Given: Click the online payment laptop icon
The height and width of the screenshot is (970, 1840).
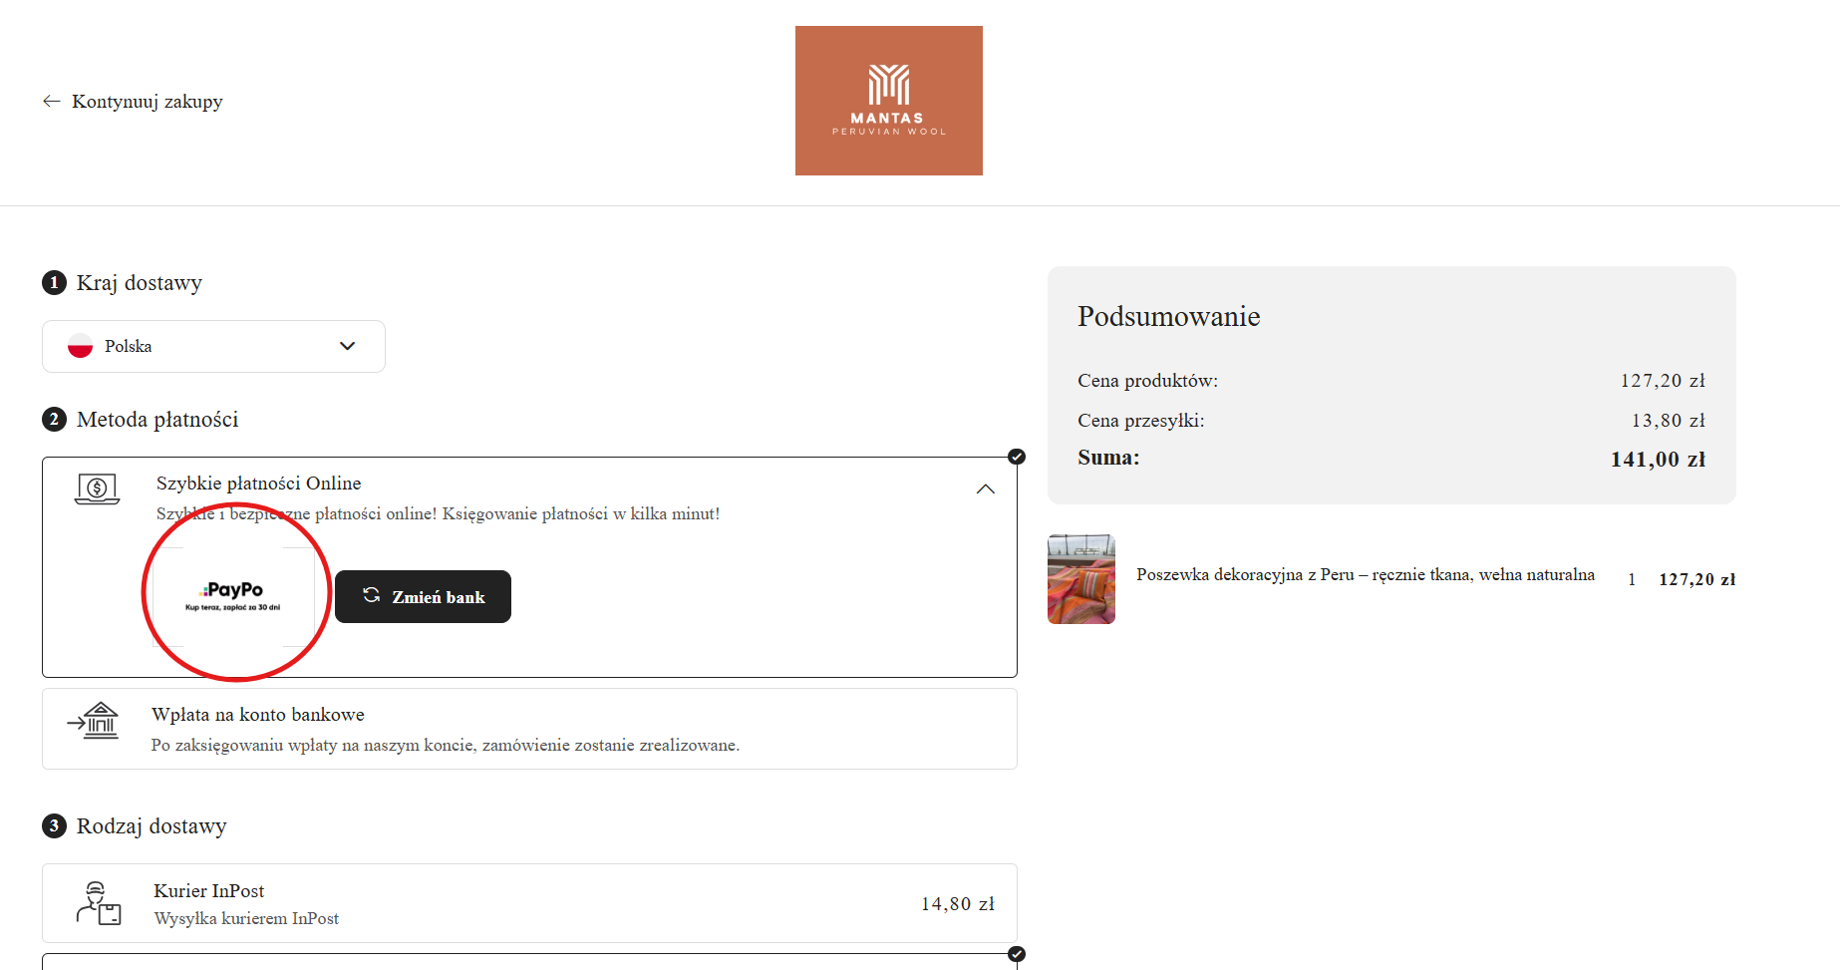Looking at the screenshot, I should click(x=98, y=488).
